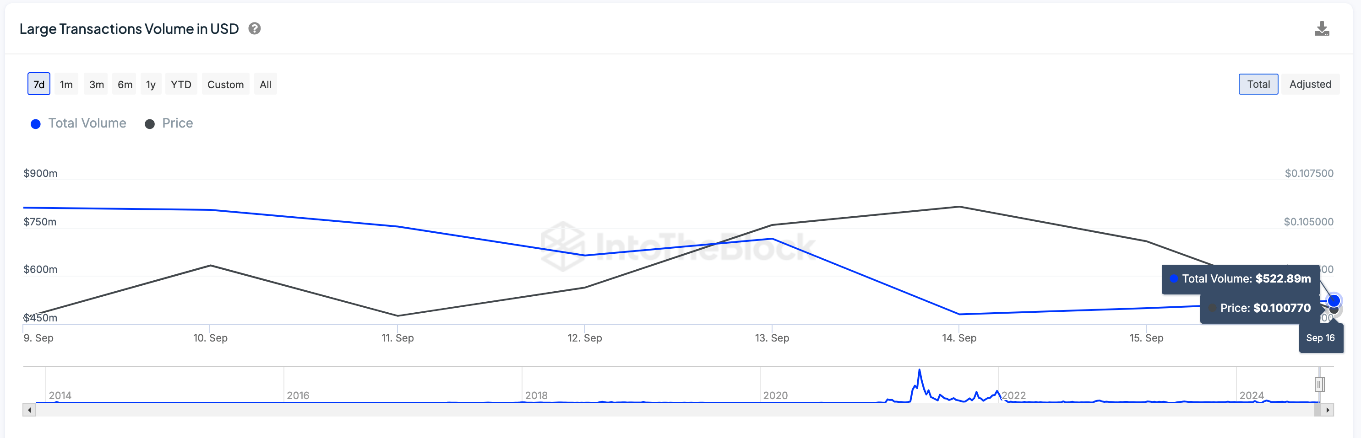Click the left scroll arrow of navigator
Screen dimensions: 1361x438
30,410
